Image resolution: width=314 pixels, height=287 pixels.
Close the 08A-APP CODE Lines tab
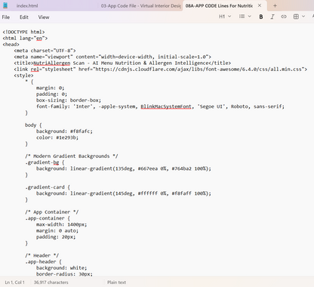(x=260, y=5)
